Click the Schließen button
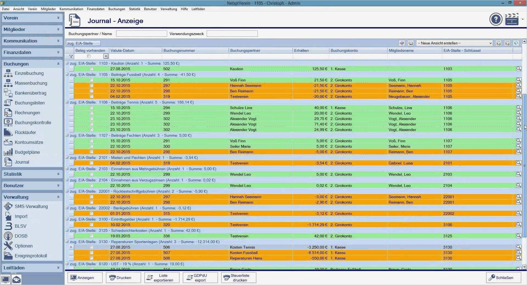Viewport: 527px width, 285px height. (504, 278)
